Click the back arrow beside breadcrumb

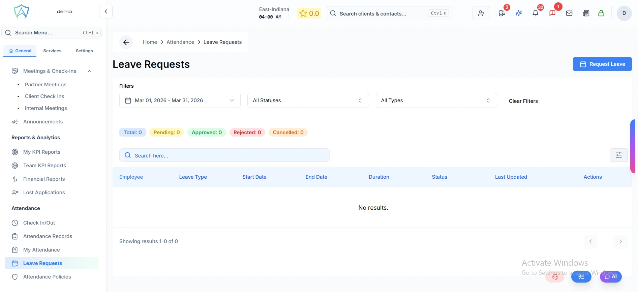pyautogui.click(x=126, y=42)
